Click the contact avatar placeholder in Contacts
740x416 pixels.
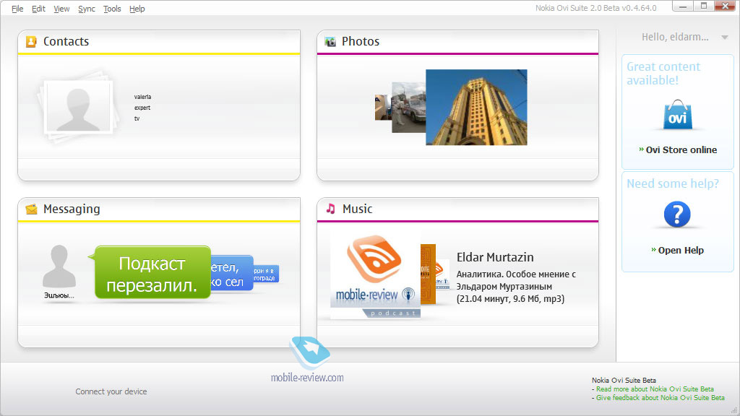click(78, 107)
